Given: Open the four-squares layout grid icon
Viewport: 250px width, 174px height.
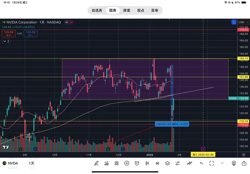Looking at the screenshot, I should 117,163.
